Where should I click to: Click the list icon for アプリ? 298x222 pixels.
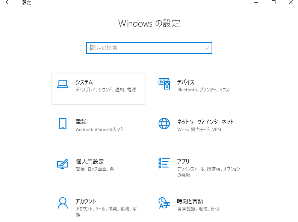point(164,163)
